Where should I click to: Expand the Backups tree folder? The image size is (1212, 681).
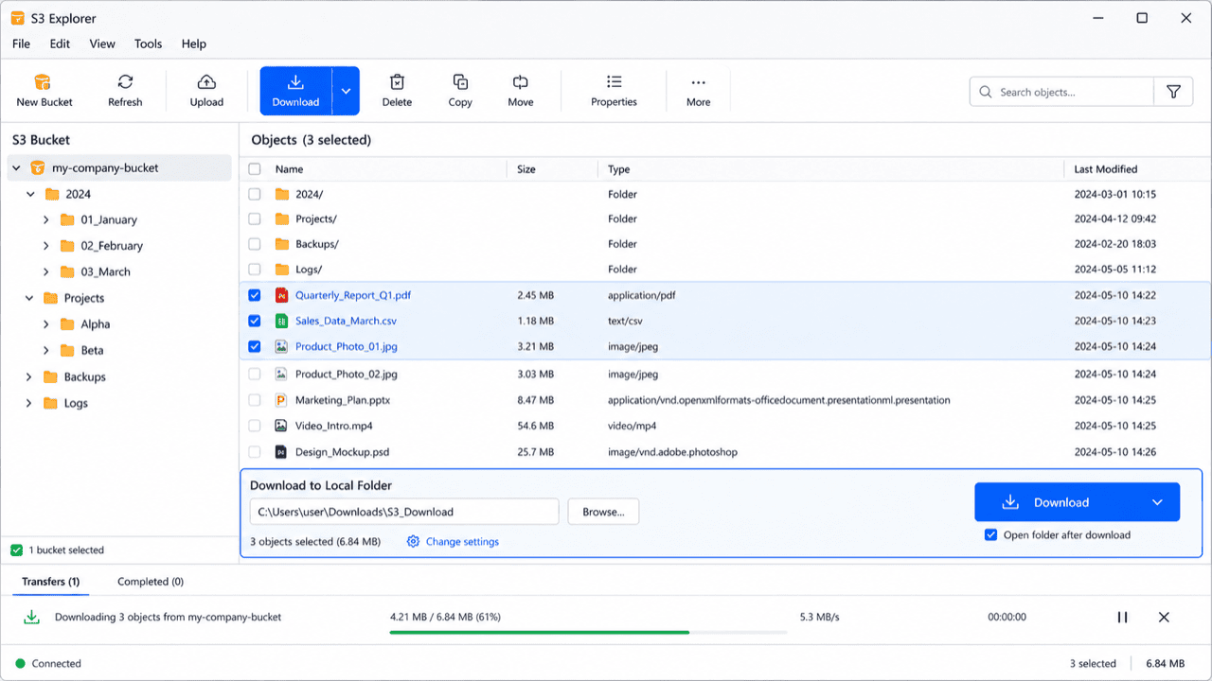[x=30, y=376]
